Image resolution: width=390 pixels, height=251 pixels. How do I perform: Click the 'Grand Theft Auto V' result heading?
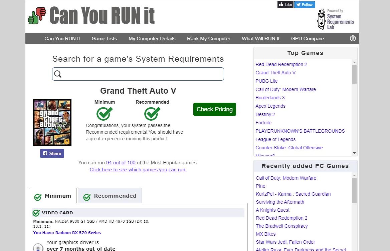[x=138, y=91]
